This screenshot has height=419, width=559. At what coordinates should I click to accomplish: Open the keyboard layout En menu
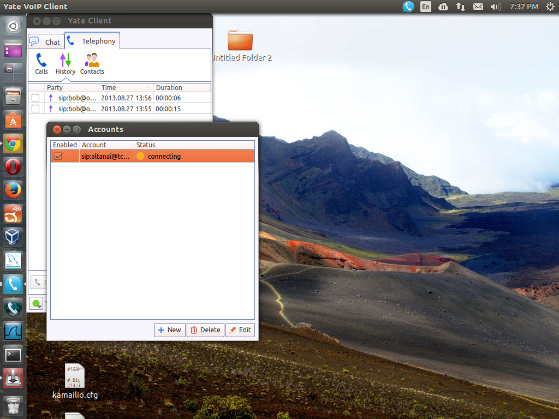(x=425, y=7)
